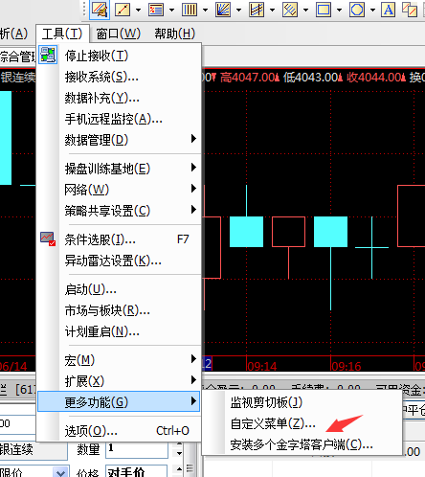Select the Gann fan lines tool
The image size is (425, 477).
223,10
